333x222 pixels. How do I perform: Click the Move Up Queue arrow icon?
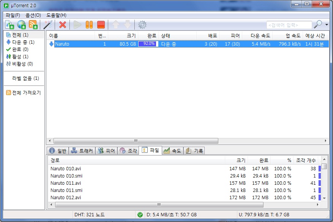116,25
